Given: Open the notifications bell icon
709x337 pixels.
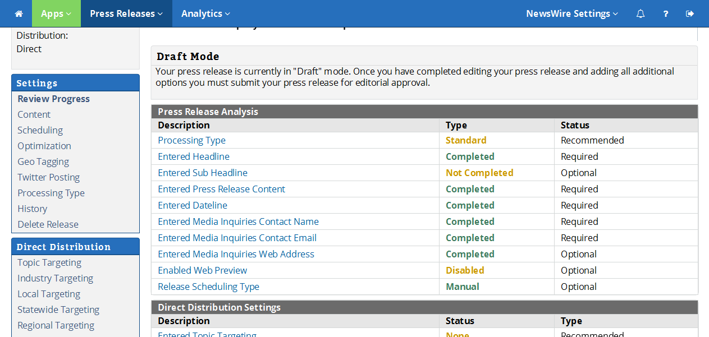Looking at the screenshot, I should pos(641,13).
